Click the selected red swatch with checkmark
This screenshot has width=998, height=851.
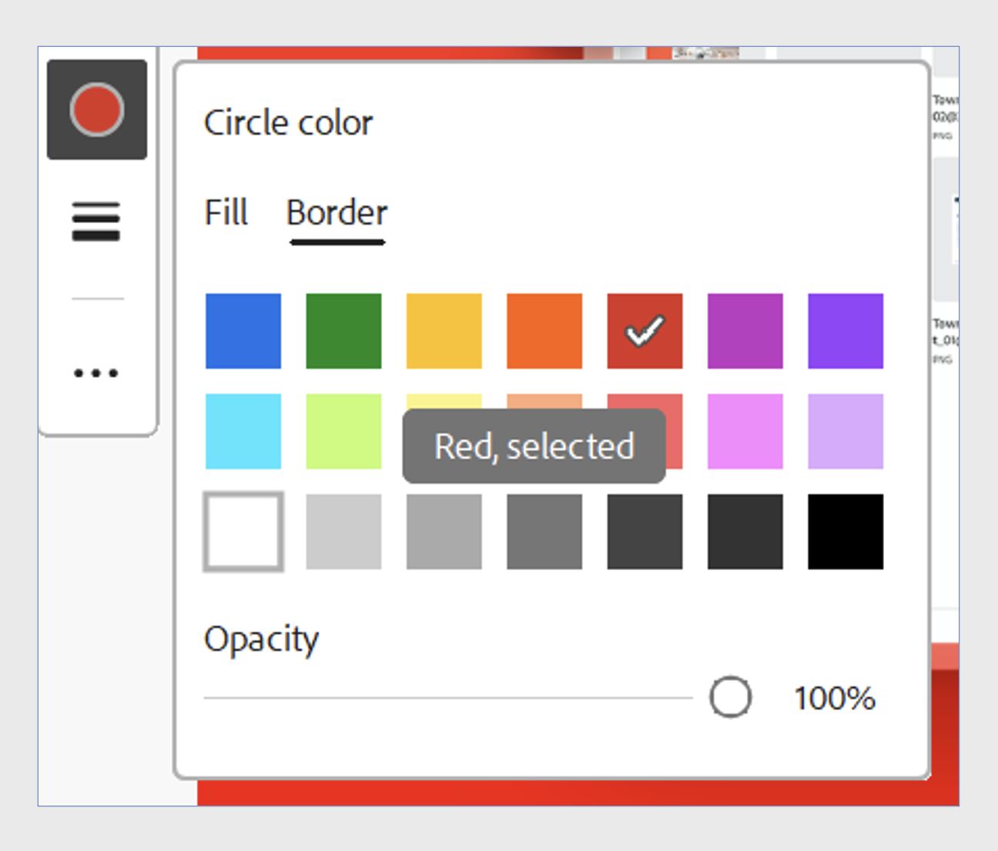tap(645, 331)
